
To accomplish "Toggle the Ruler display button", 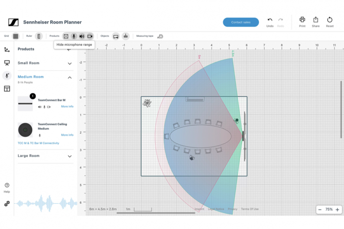I will [39, 36].
